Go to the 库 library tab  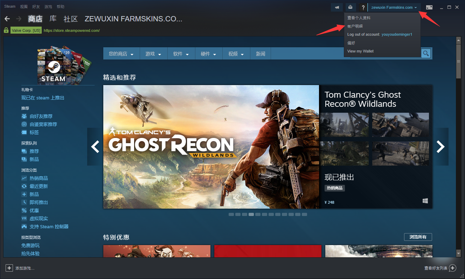(53, 19)
